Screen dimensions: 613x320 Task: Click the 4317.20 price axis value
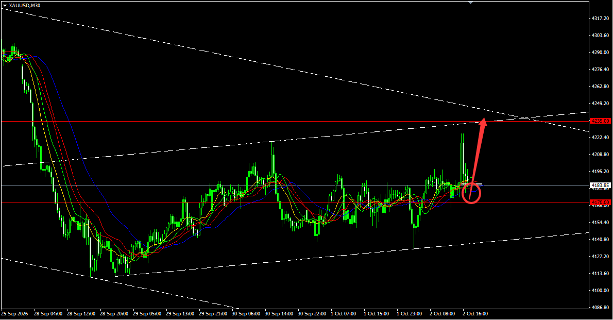click(x=600, y=19)
